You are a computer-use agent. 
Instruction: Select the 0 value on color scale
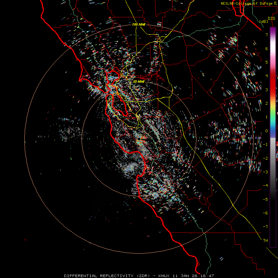click(267, 131)
